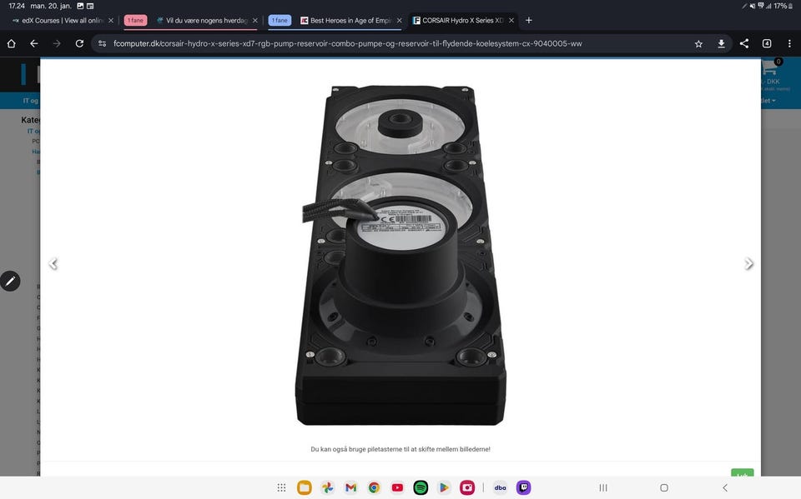
Task: Close the CORSAIR Hydro X Series tab
Action: click(511, 20)
